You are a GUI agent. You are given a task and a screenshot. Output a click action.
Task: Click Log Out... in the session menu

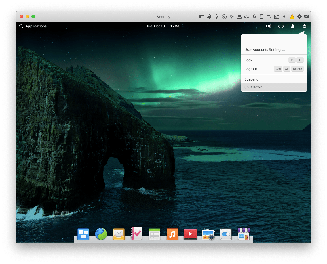coord(252,69)
